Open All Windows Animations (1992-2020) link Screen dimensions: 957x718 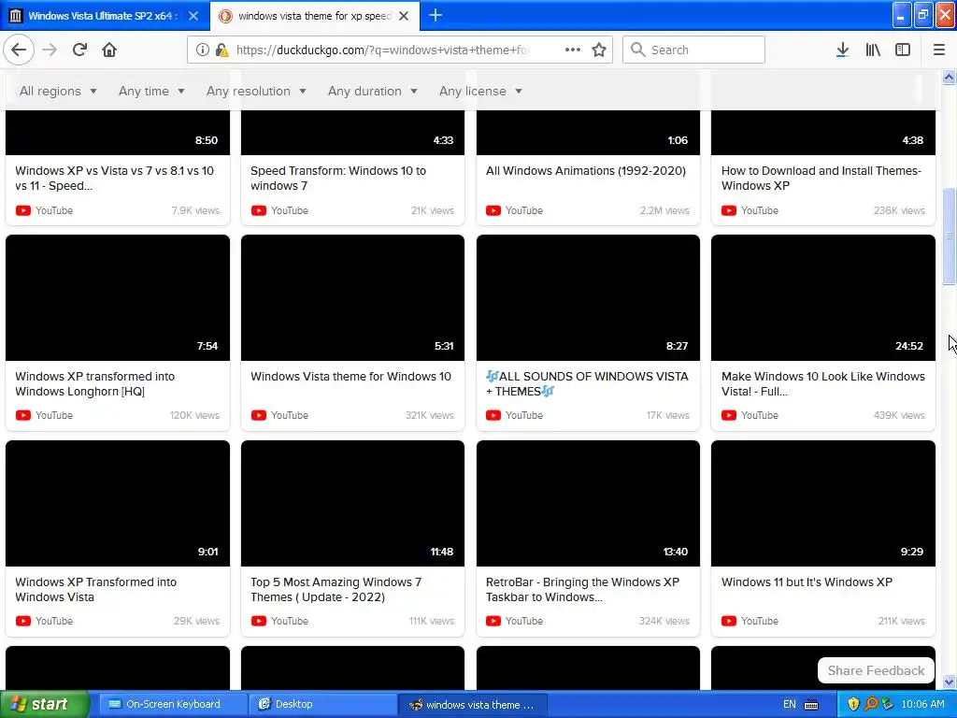586,171
